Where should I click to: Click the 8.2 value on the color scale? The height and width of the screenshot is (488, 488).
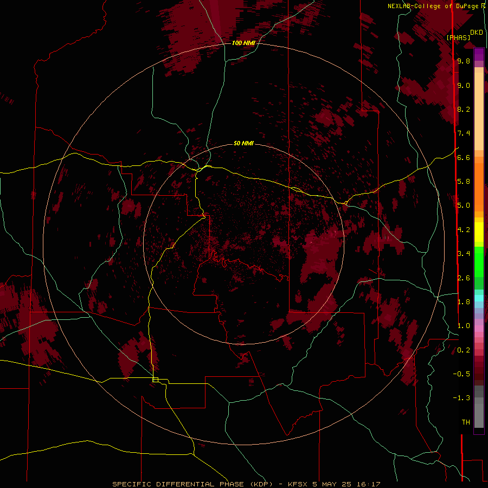(x=464, y=109)
